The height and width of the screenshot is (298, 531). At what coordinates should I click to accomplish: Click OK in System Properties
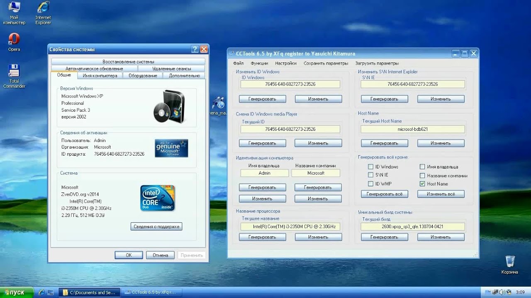click(x=129, y=255)
